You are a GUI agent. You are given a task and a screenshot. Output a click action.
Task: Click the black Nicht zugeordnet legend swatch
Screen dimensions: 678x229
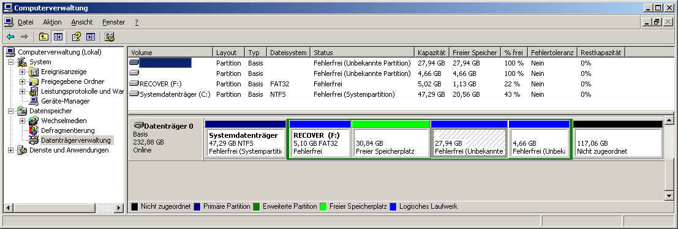point(135,206)
